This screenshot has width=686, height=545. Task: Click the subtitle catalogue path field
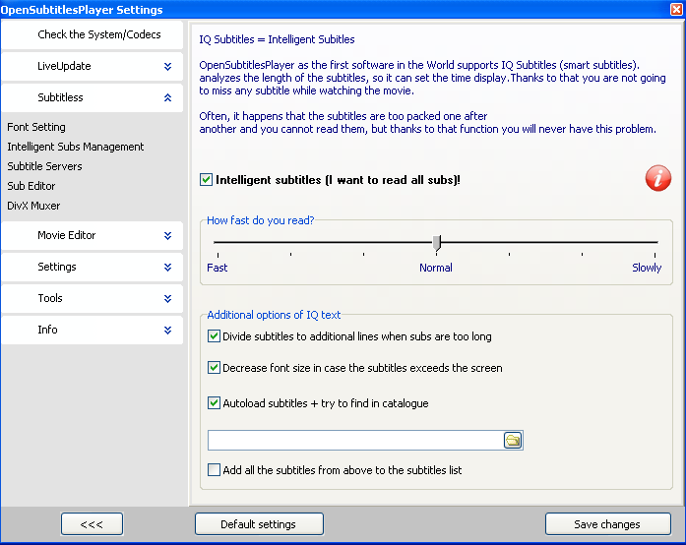click(x=355, y=440)
